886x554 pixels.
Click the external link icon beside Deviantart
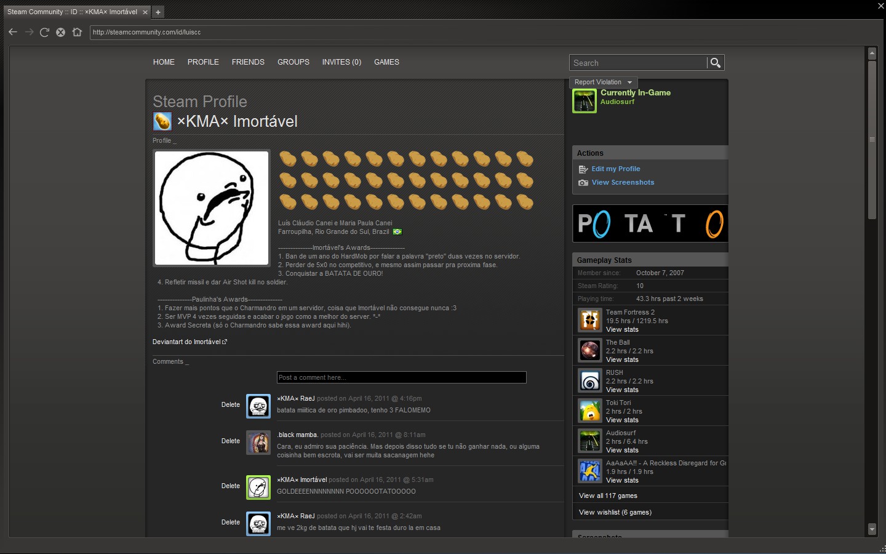pos(225,342)
